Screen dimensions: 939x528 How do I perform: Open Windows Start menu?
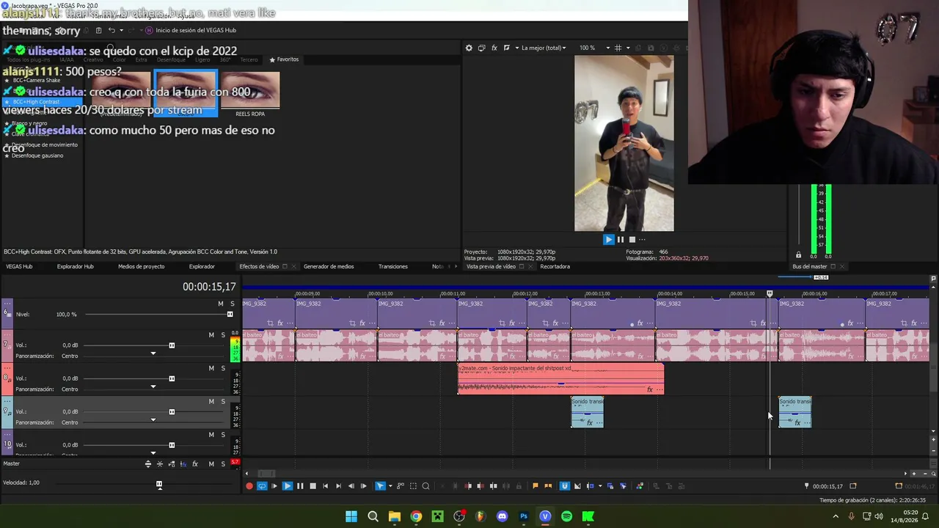(x=351, y=516)
